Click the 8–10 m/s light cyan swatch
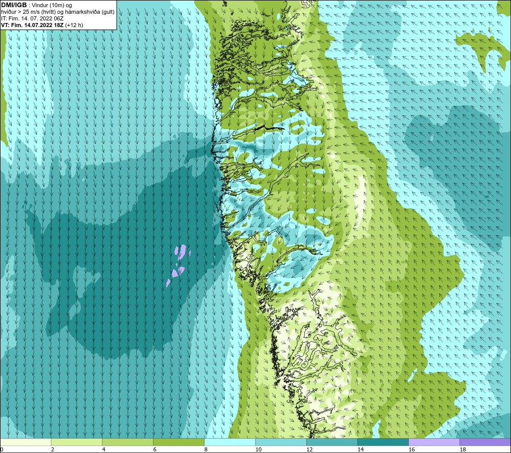The height and width of the screenshot is (453, 511). point(230,442)
